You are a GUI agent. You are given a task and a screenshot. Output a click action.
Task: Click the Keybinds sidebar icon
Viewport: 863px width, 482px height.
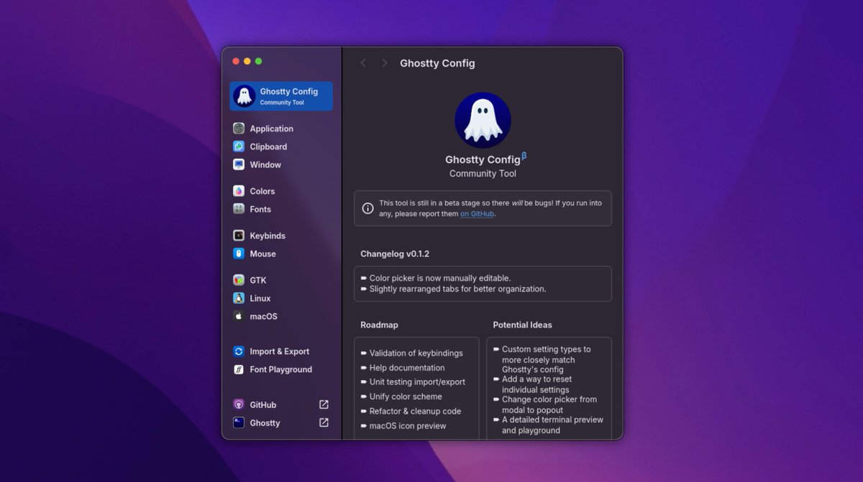pos(239,236)
